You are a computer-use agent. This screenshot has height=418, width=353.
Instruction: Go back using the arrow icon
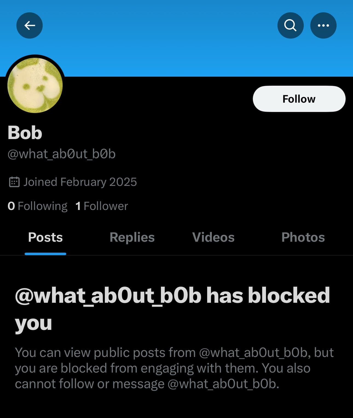point(30,25)
